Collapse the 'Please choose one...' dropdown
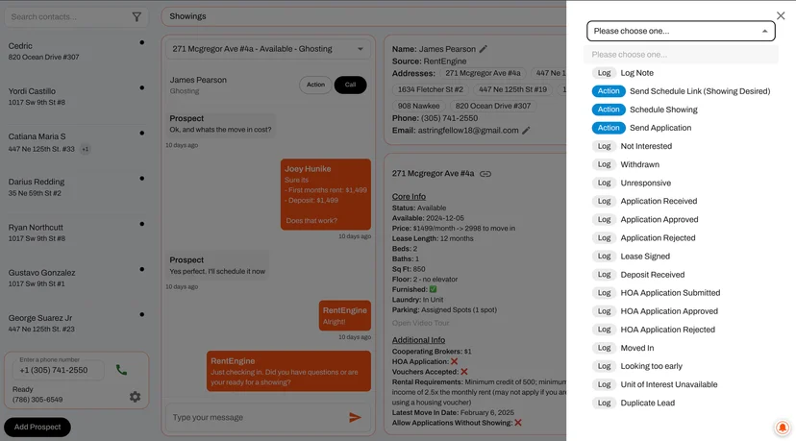The width and height of the screenshot is (796, 441). point(681,31)
